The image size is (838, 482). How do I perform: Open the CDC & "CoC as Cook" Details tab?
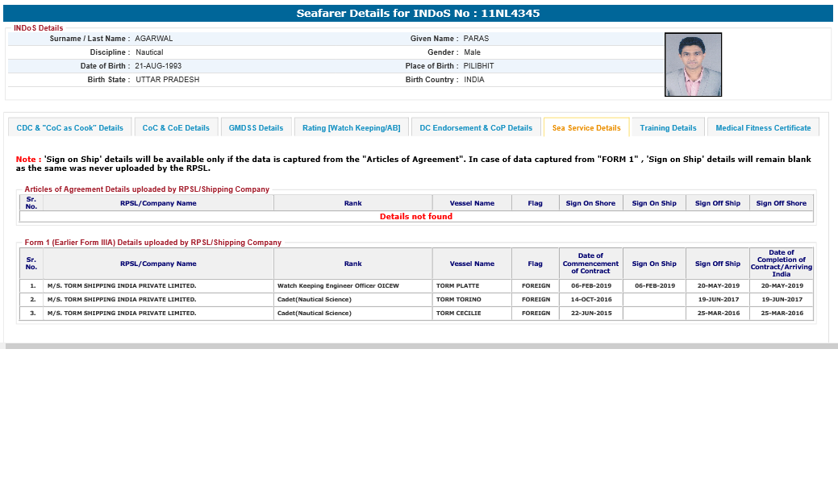(x=69, y=128)
